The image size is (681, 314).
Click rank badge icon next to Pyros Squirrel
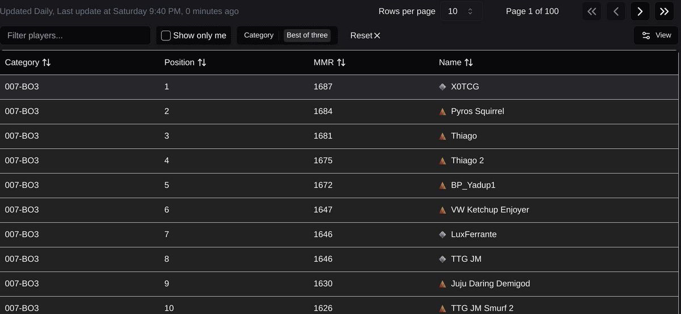coord(443,111)
